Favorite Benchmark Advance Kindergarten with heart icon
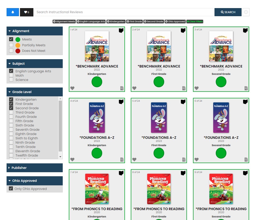Viewport: 257px width, 220px height. tap(72, 88)
